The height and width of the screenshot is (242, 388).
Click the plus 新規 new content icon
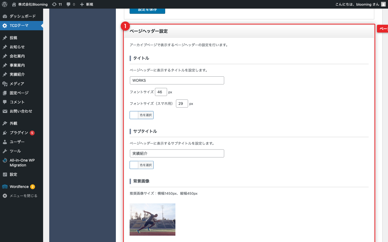point(82,4)
